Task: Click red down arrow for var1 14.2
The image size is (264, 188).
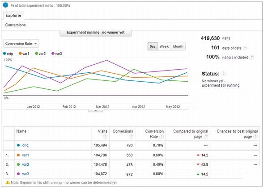Action: click(198, 155)
